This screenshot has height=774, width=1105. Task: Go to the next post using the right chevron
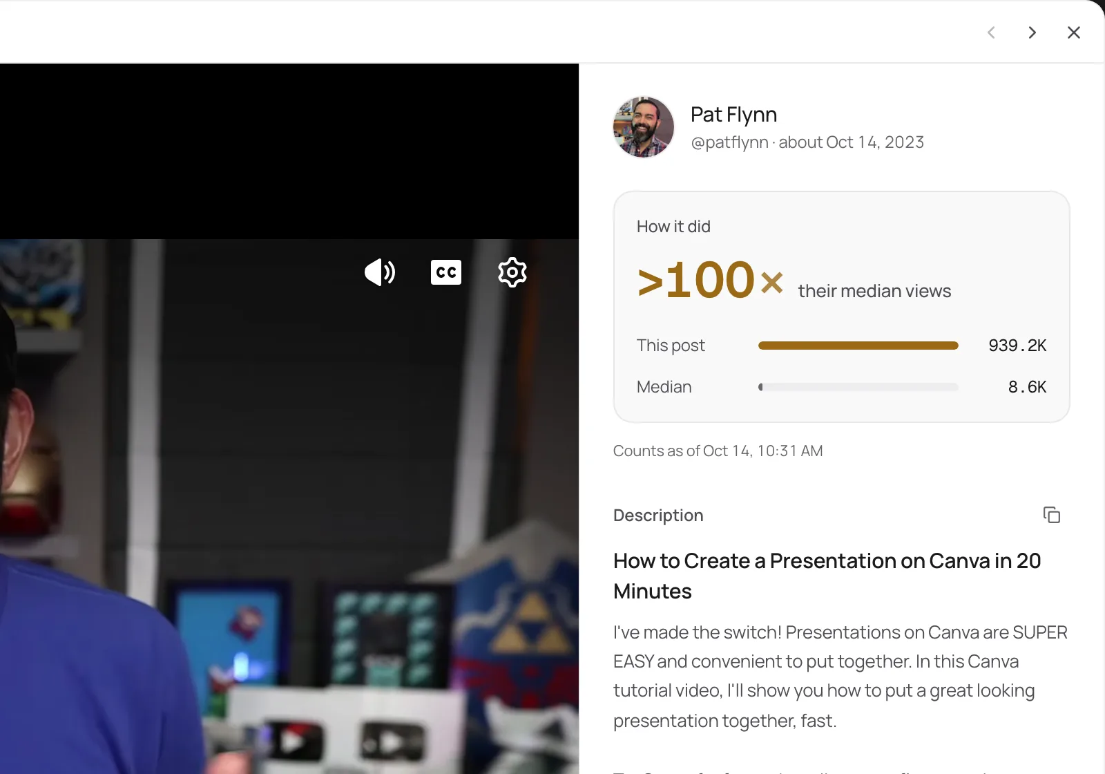tap(1032, 32)
